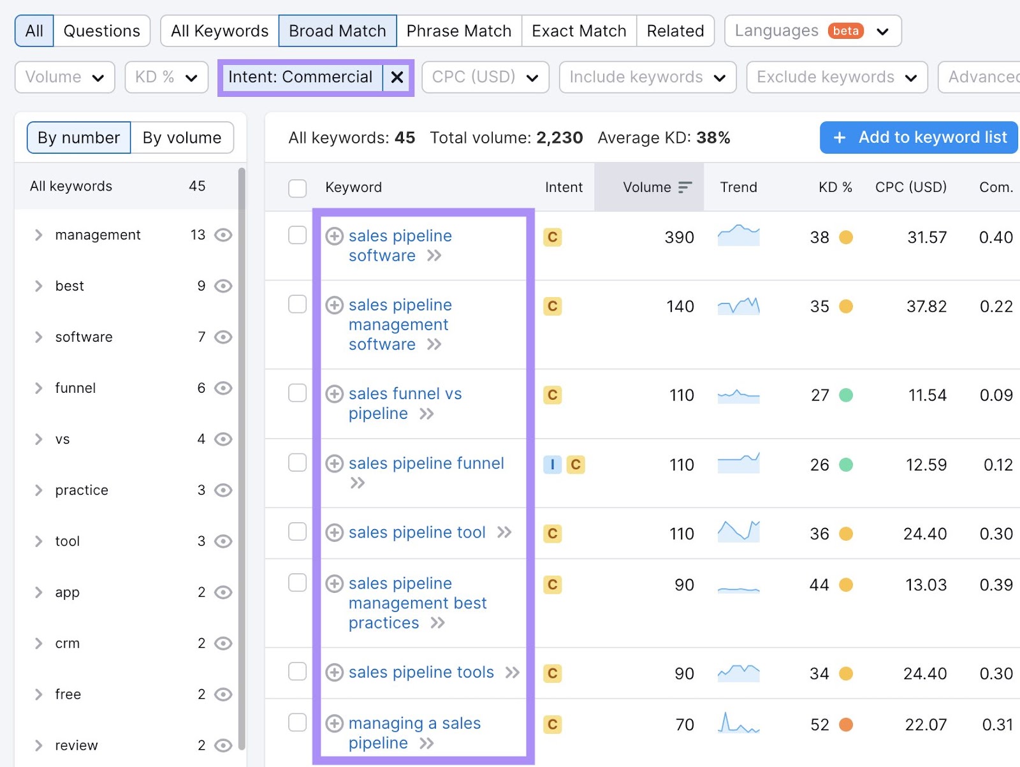Click the KD difficulty dot for managing a sales pipeline
1020x767 pixels.
pyautogui.click(x=847, y=724)
